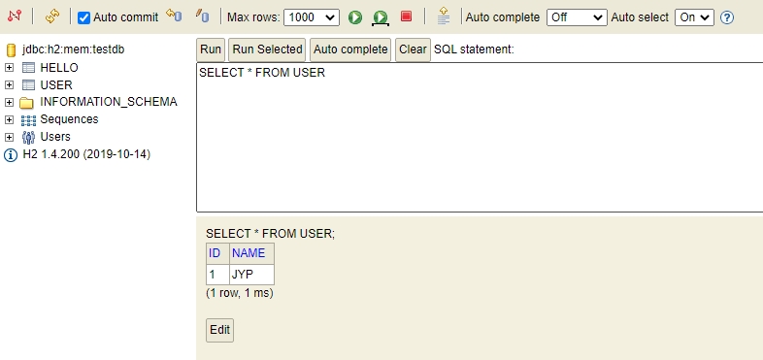Click the JYP name cell
Screen dimensions: 763x360
(251, 275)
